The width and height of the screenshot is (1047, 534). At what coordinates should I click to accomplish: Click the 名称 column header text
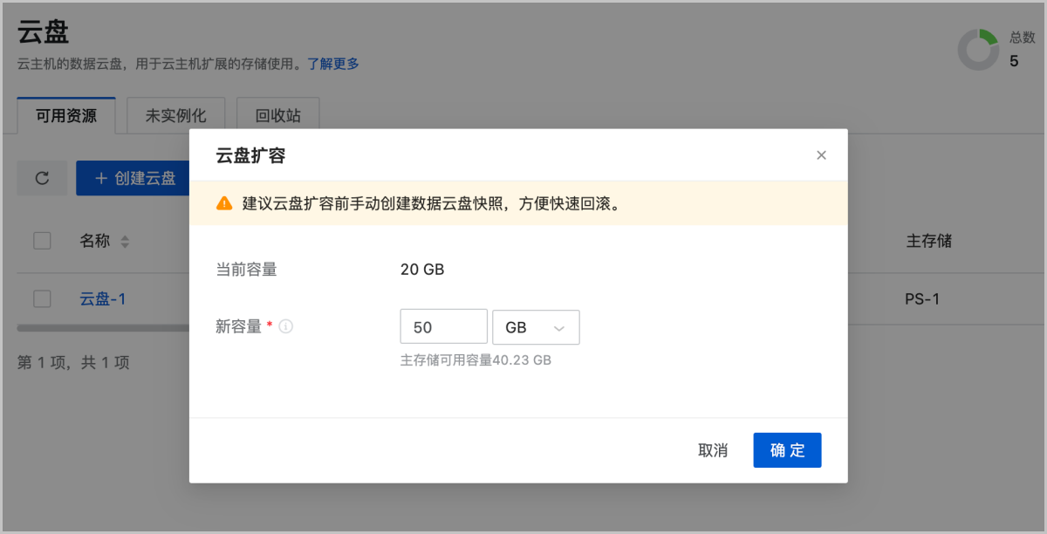point(95,241)
